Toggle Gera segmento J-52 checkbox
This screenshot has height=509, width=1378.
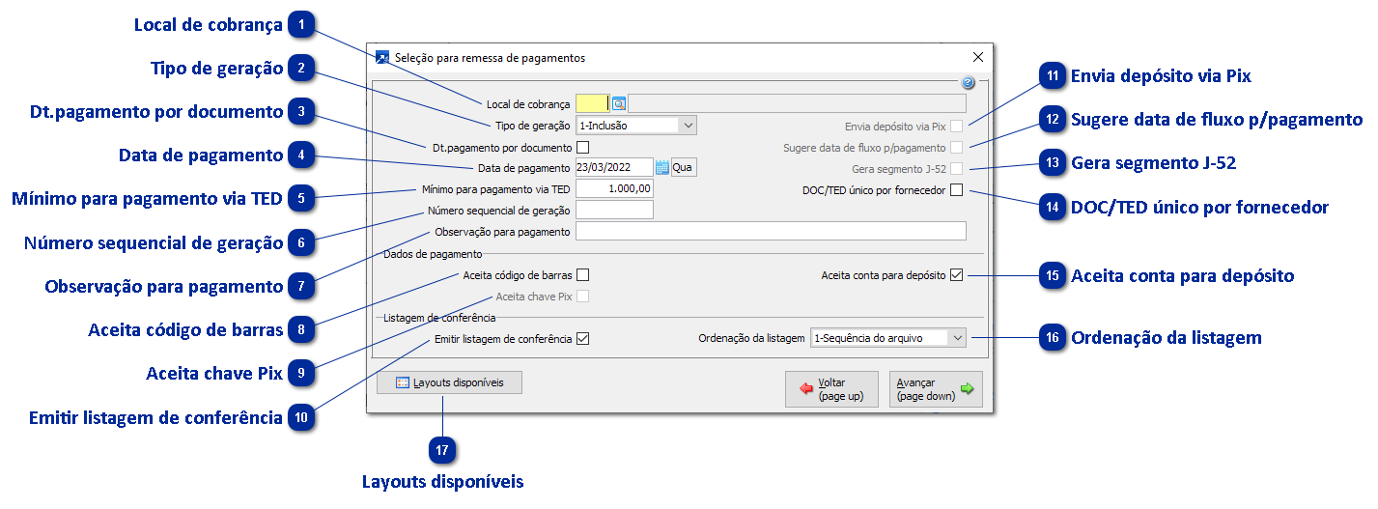pos(956,169)
